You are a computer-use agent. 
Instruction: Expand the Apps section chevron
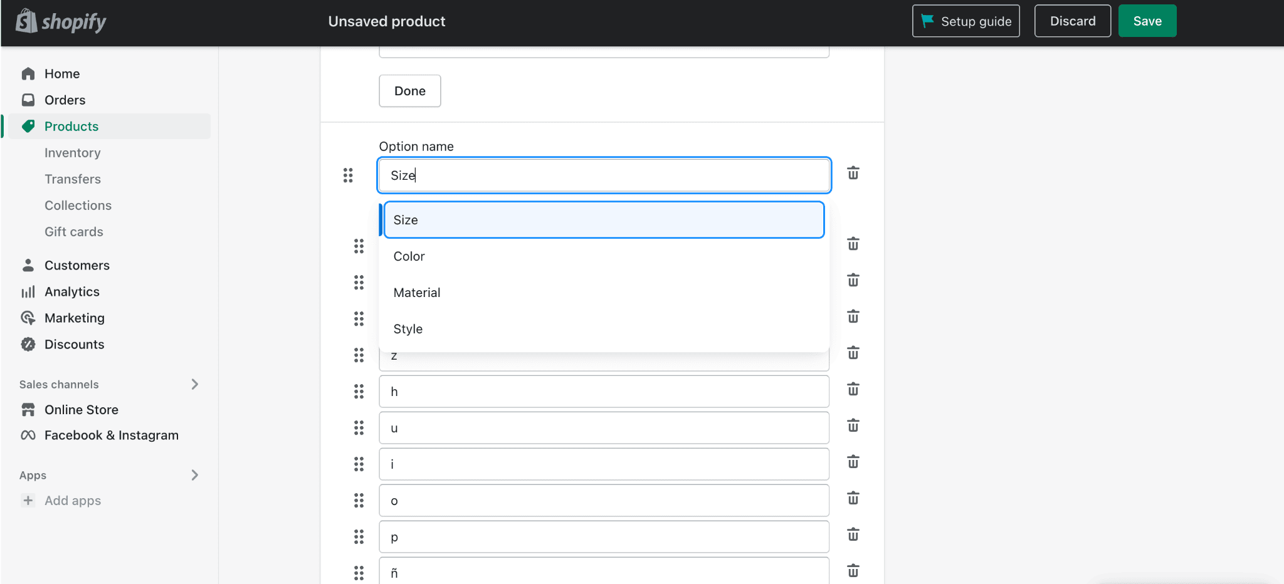194,475
